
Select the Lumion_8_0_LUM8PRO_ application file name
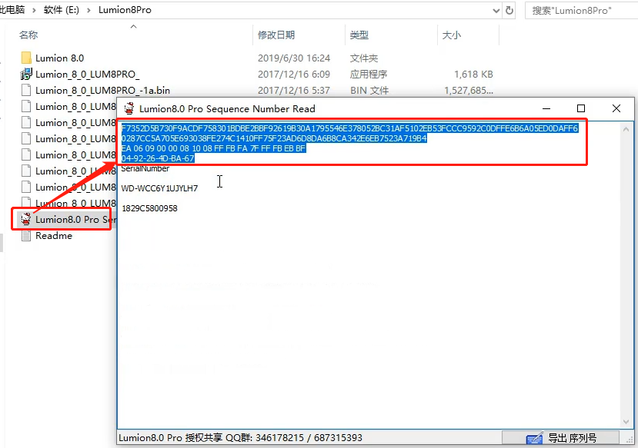pos(88,75)
